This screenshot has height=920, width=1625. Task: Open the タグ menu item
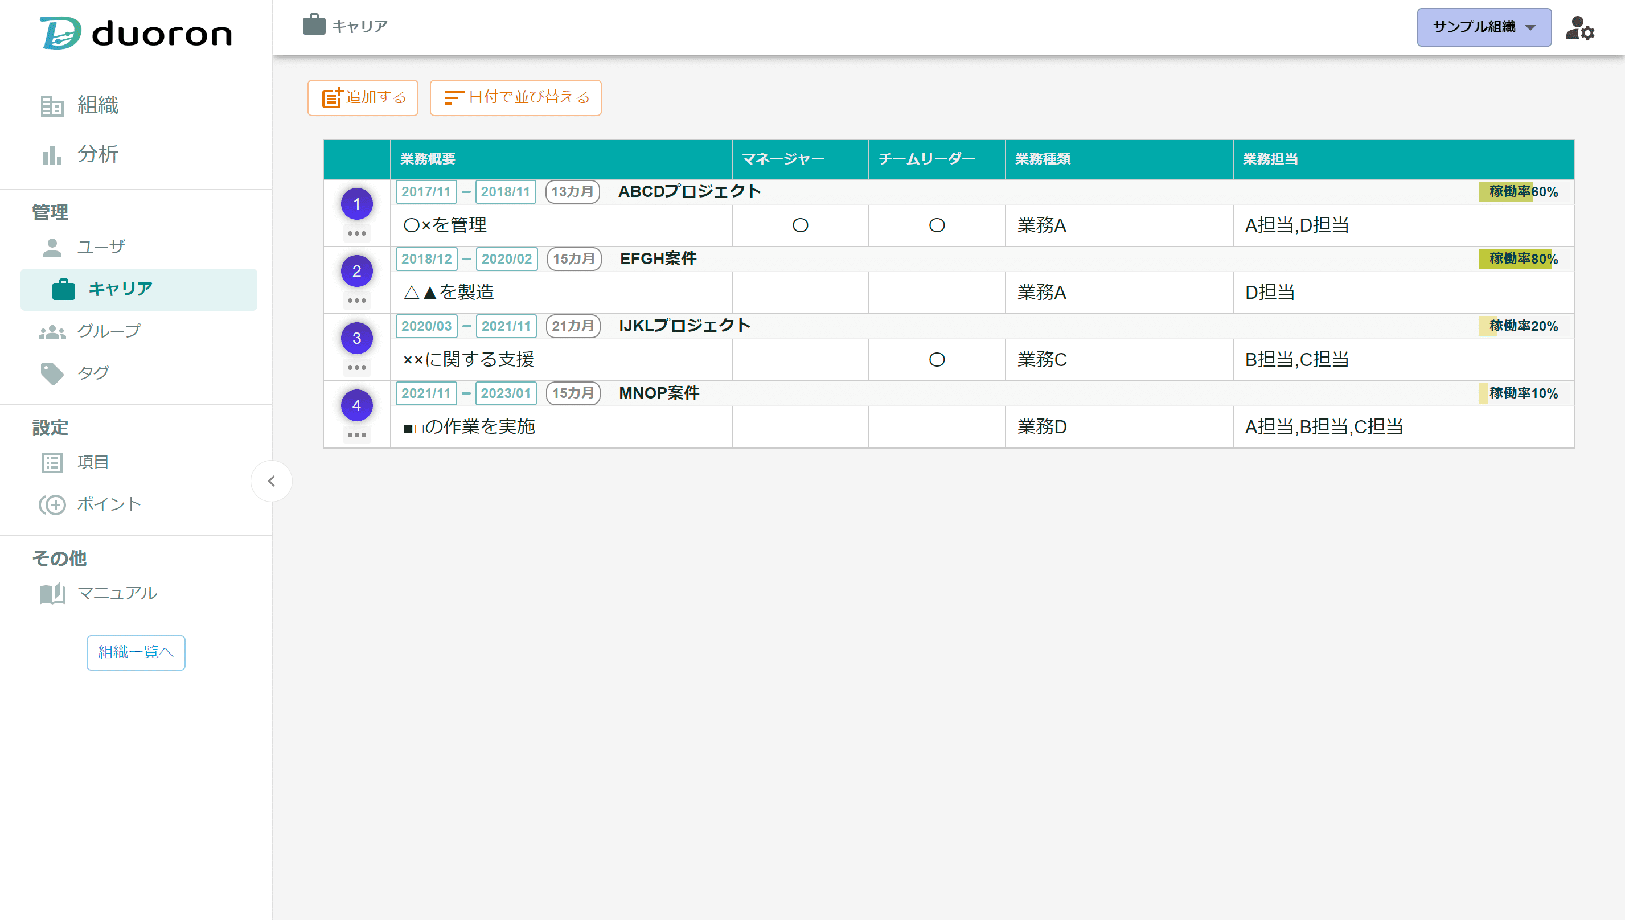93,373
